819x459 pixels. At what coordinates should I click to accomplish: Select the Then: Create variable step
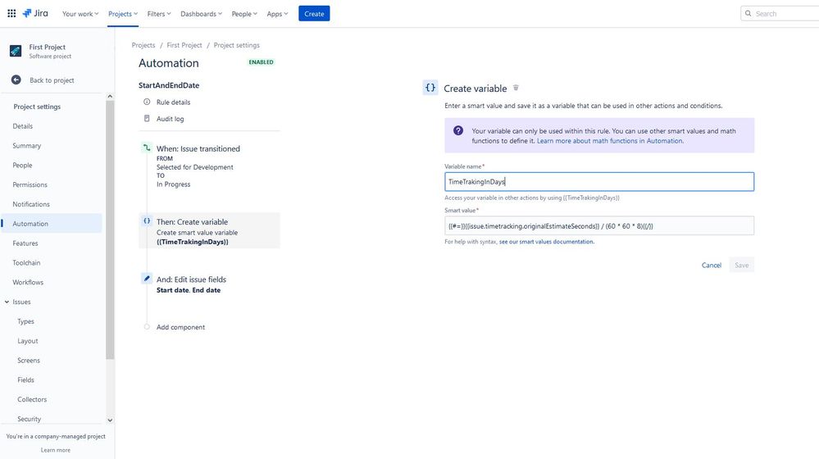(209, 230)
